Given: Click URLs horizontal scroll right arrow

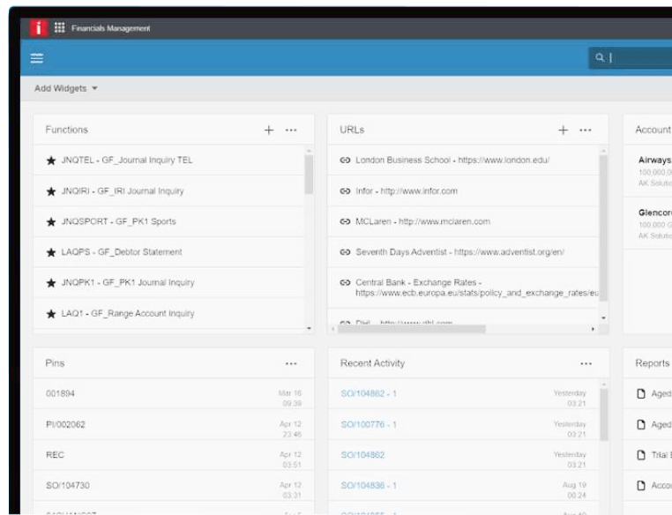Looking at the screenshot, I should pos(593,329).
